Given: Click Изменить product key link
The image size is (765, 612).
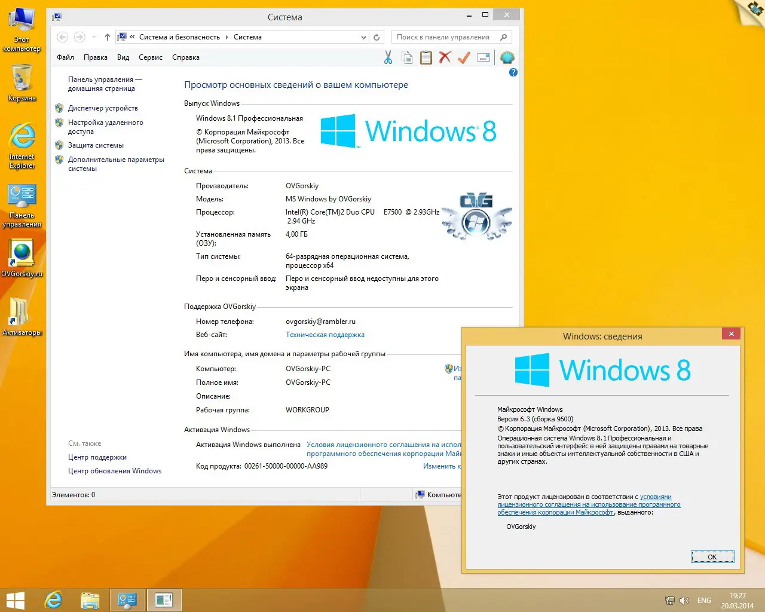Looking at the screenshot, I should point(442,466).
